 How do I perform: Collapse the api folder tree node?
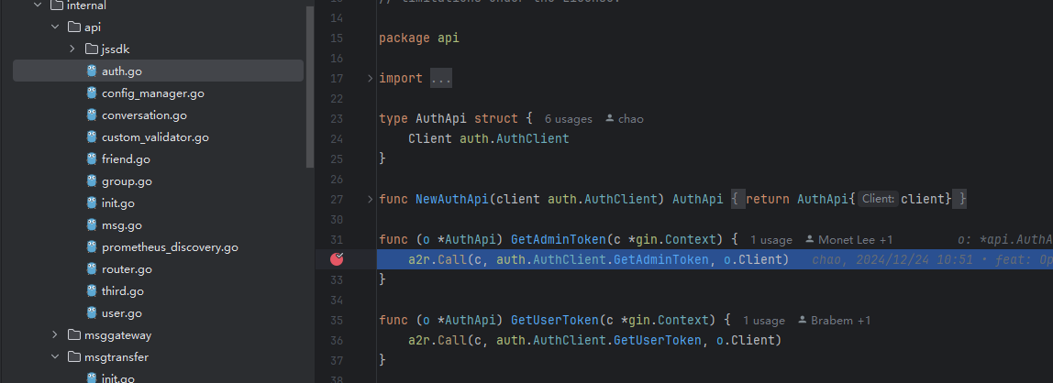[x=55, y=27]
